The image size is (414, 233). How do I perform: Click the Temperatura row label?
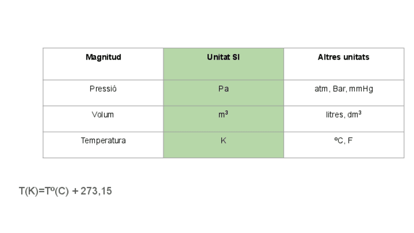coord(103,141)
